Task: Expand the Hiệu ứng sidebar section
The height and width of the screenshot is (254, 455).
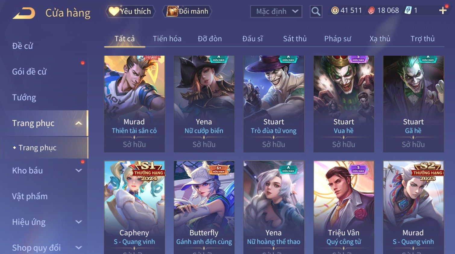Action: [x=79, y=222]
